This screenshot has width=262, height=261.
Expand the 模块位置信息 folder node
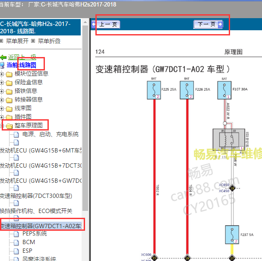1,74
